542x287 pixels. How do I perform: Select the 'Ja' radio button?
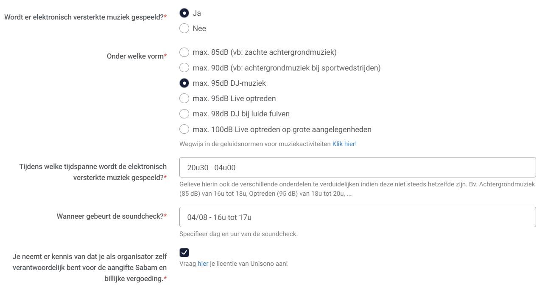[184, 13]
